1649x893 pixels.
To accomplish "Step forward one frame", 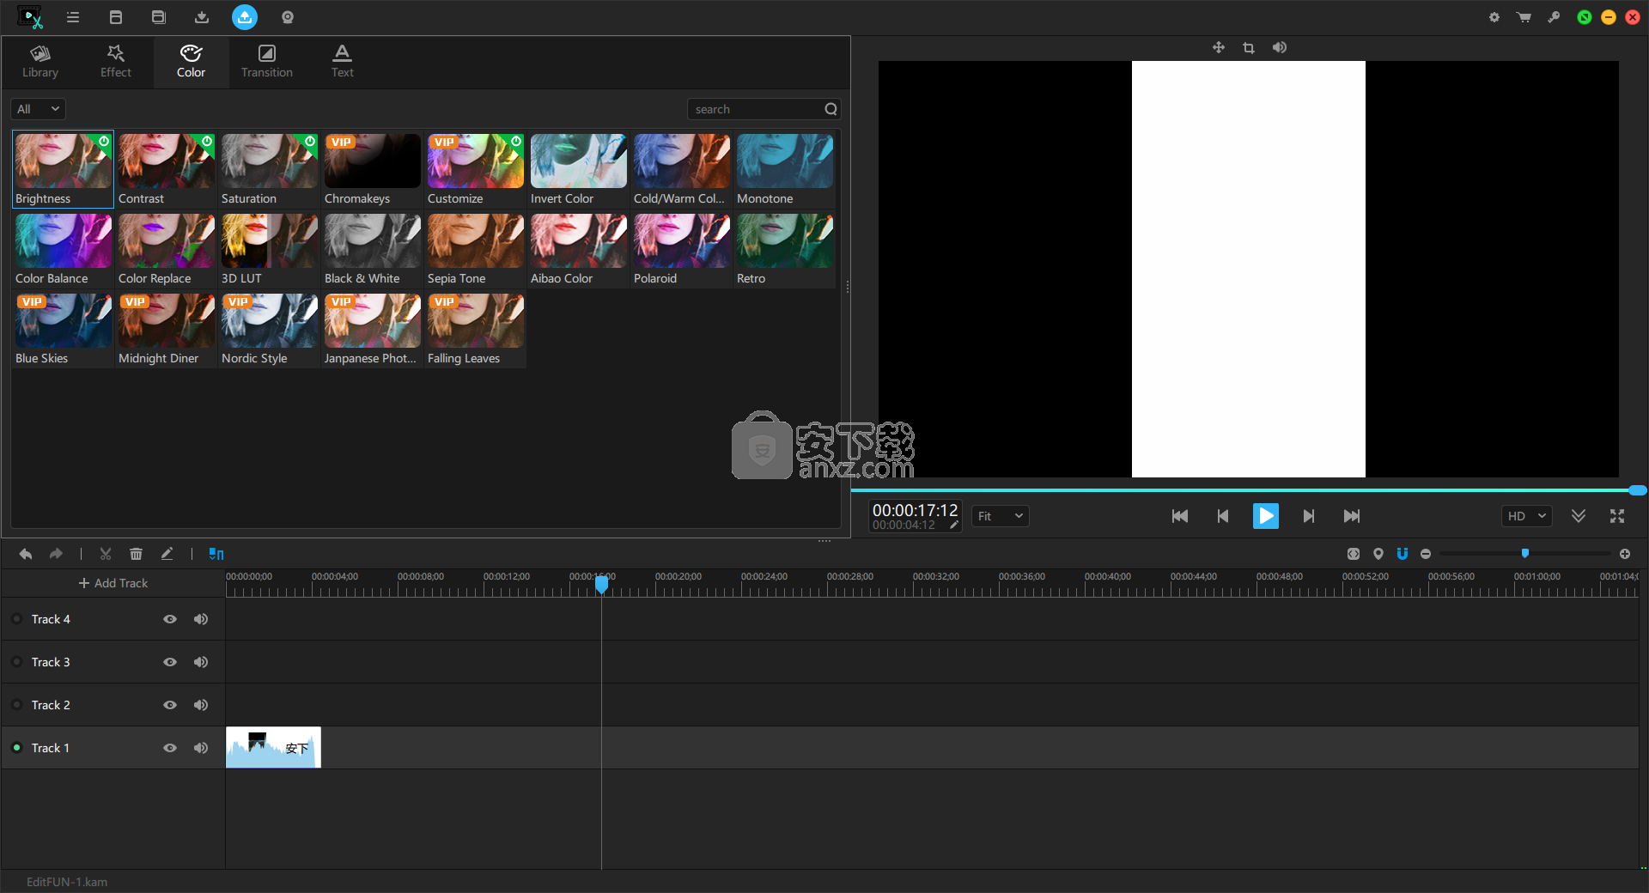I will coord(1309,516).
